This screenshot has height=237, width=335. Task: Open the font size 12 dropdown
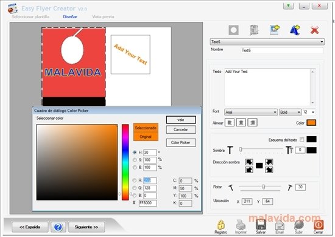(313, 112)
